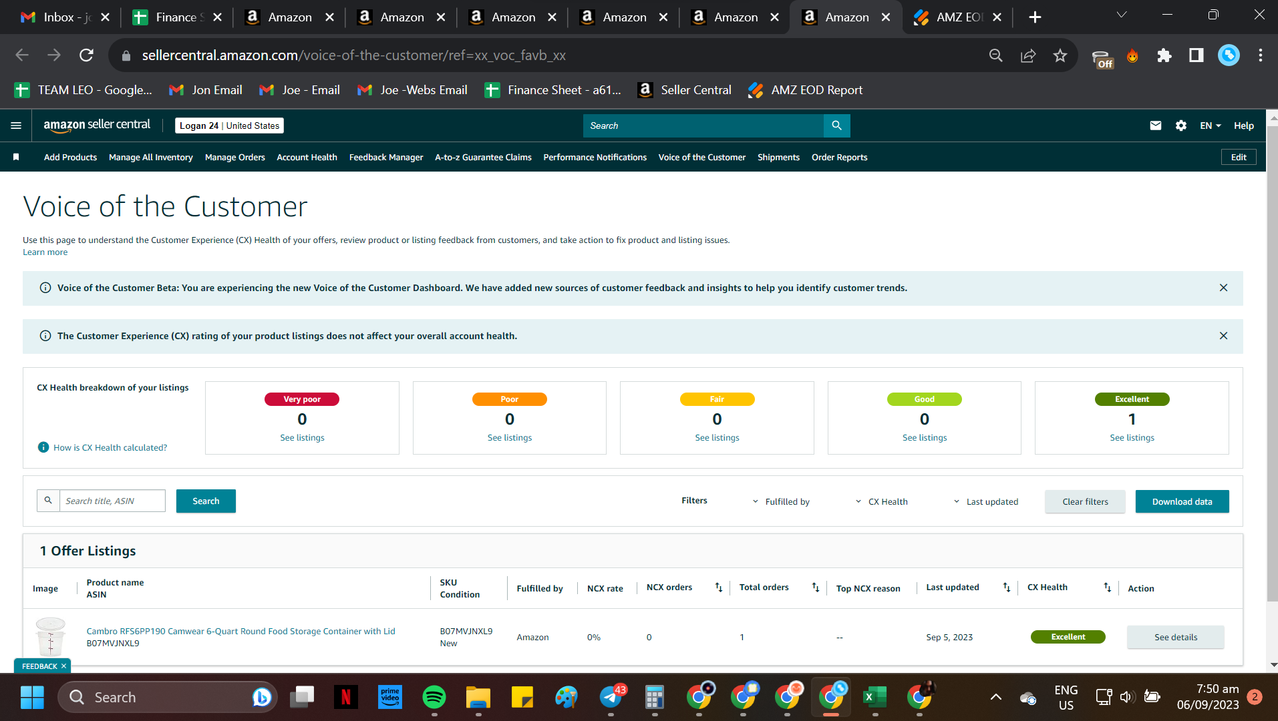The image size is (1278, 721).
Task: Sort the table by Total orders
Action: click(x=816, y=587)
